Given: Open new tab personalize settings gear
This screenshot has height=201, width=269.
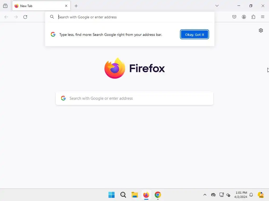Looking at the screenshot, I should (261, 30).
